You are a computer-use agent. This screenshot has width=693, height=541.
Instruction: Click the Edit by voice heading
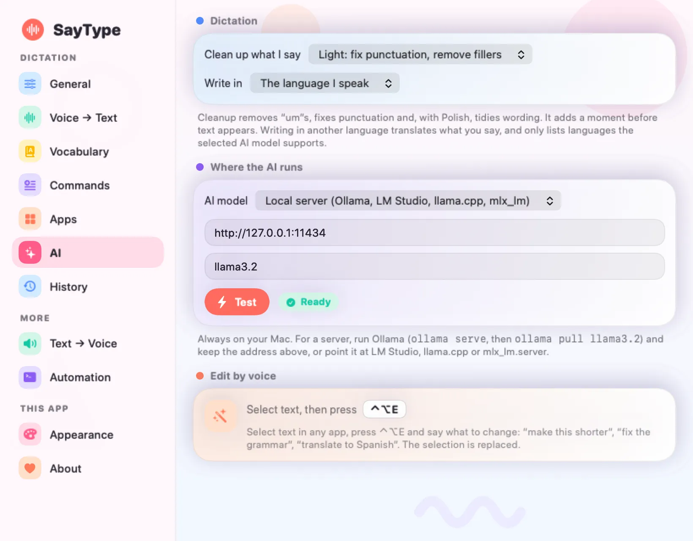click(243, 376)
